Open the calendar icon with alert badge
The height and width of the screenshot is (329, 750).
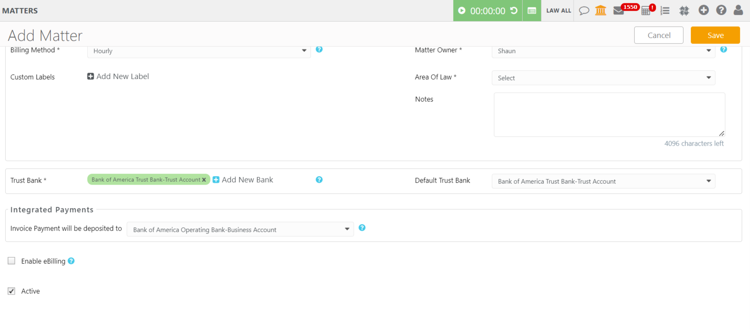coord(646,11)
